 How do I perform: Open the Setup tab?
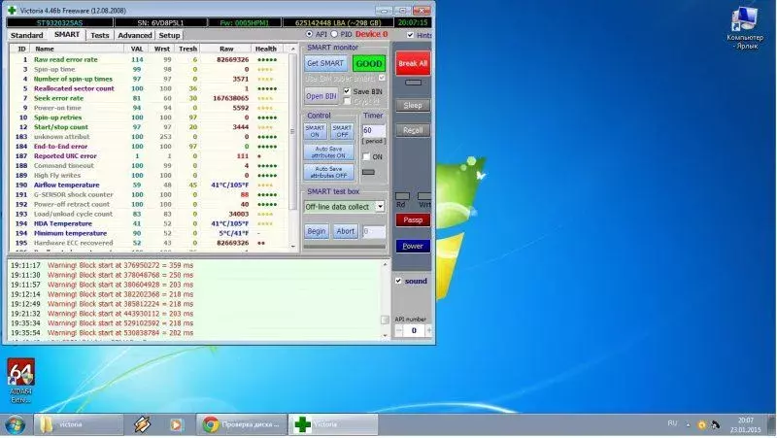169,35
